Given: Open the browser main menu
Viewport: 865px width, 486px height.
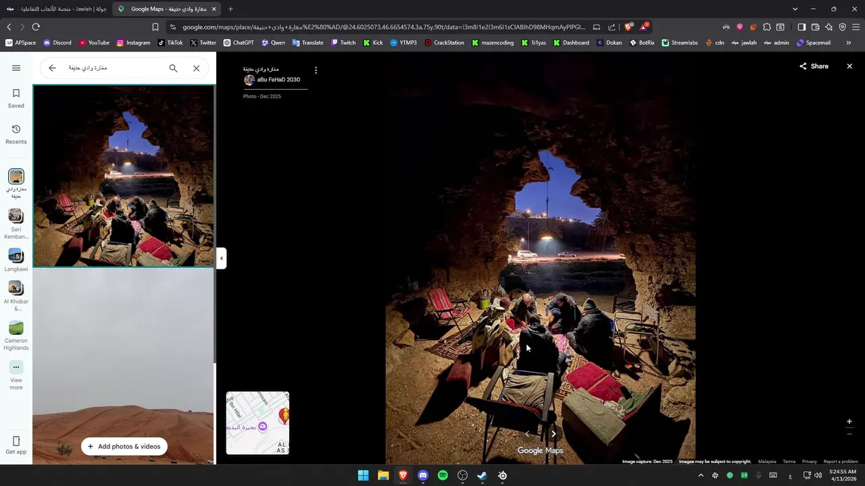Looking at the screenshot, I should (x=856, y=27).
